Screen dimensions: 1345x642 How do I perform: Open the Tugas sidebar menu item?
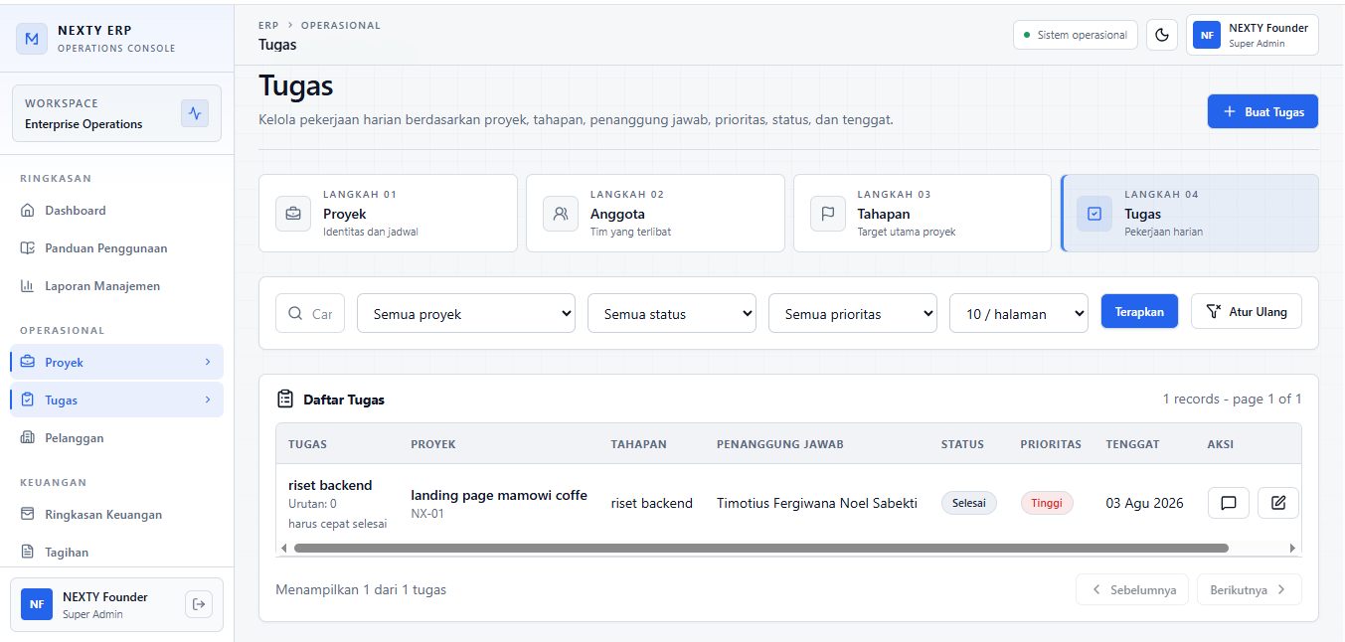coord(117,401)
